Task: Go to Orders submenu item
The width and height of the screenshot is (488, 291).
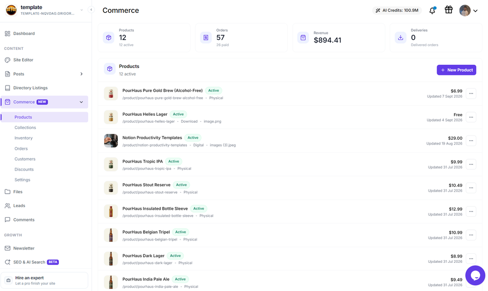Action: (x=21, y=149)
